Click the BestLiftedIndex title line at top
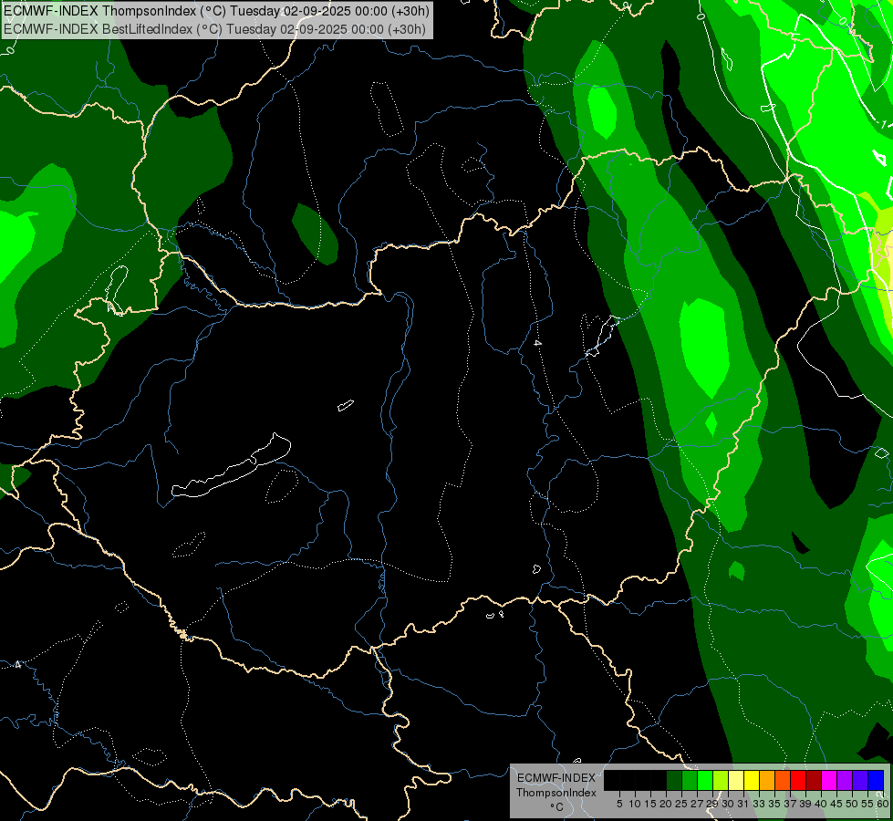Viewport: 893px width, 821px height. 214,28
